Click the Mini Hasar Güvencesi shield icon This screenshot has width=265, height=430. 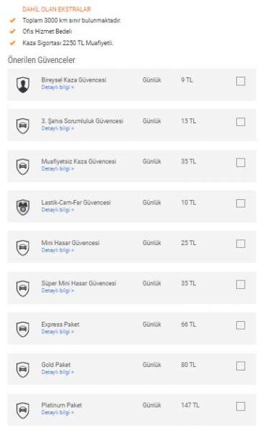pos(23,248)
